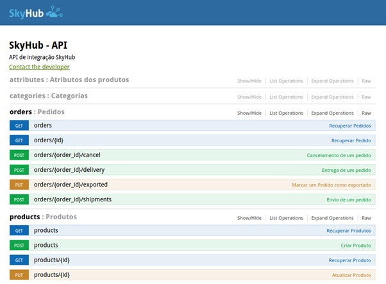The width and height of the screenshot is (386, 284).
Task: Click List Operations for the categories section
Action: 287,97
